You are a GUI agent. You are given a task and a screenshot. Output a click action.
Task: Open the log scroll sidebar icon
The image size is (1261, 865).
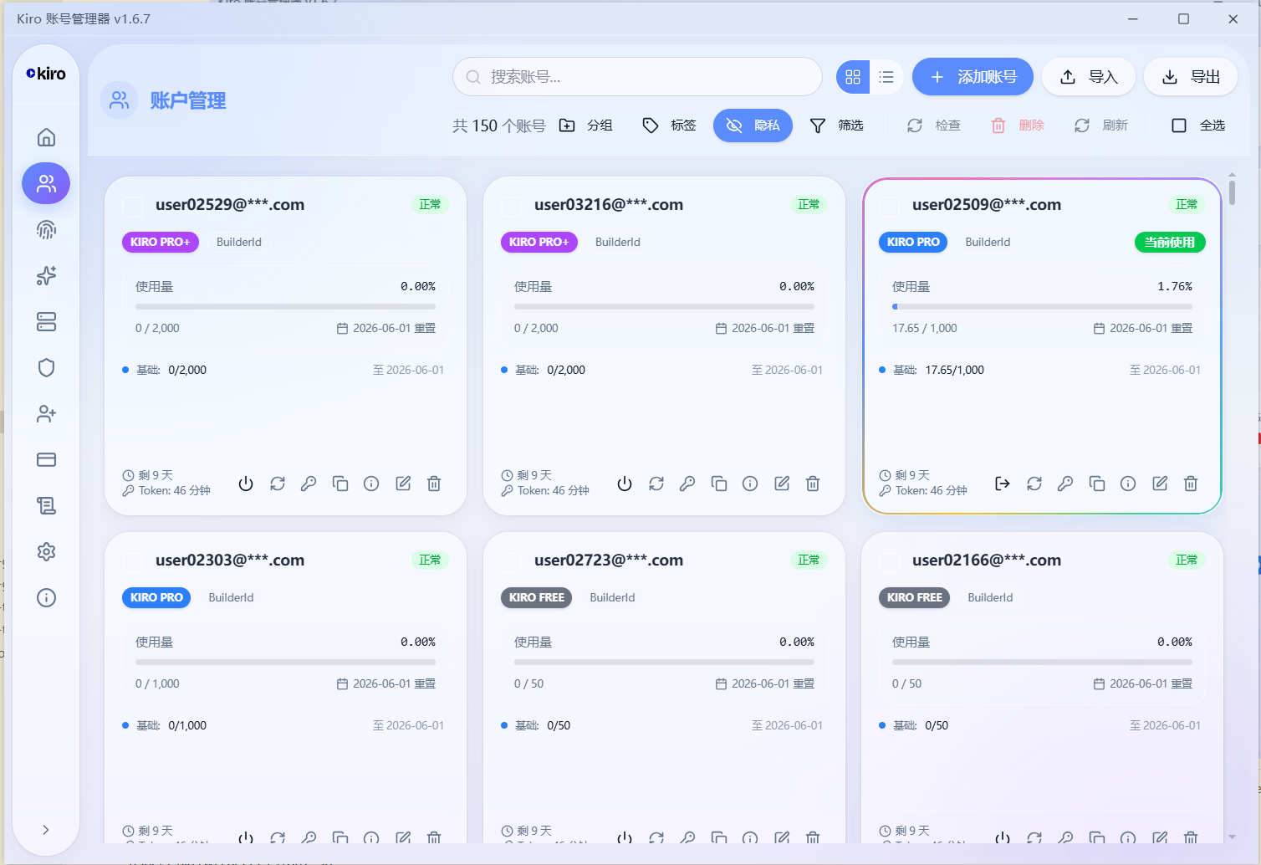click(x=46, y=505)
